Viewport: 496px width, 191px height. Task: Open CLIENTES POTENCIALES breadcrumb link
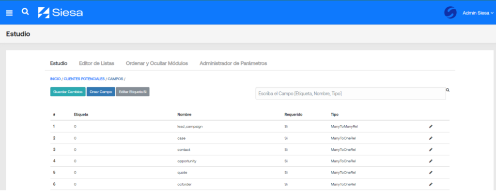click(84, 79)
